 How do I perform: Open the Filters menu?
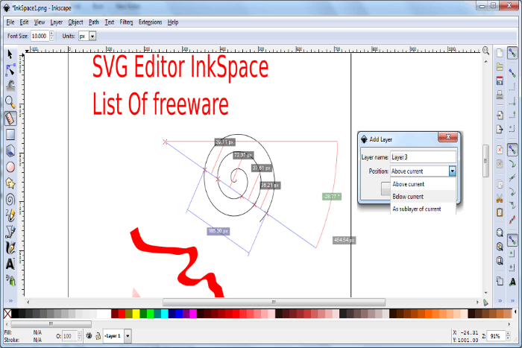coord(126,22)
